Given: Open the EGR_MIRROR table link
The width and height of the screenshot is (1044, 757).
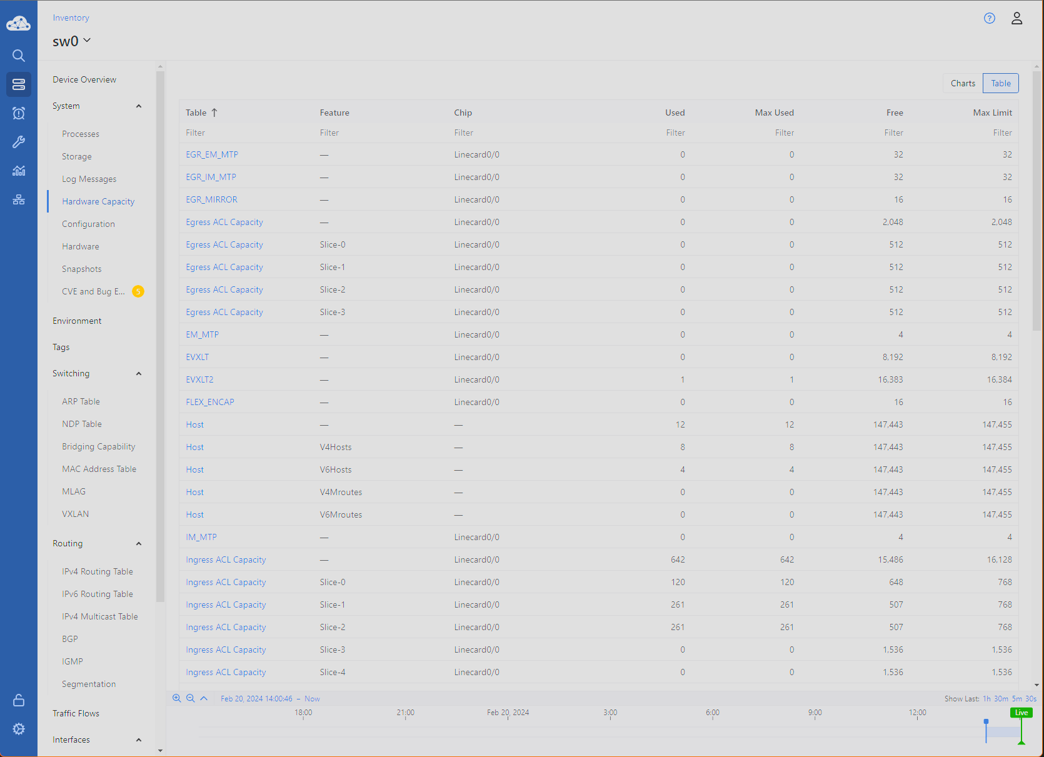Looking at the screenshot, I should tap(211, 199).
